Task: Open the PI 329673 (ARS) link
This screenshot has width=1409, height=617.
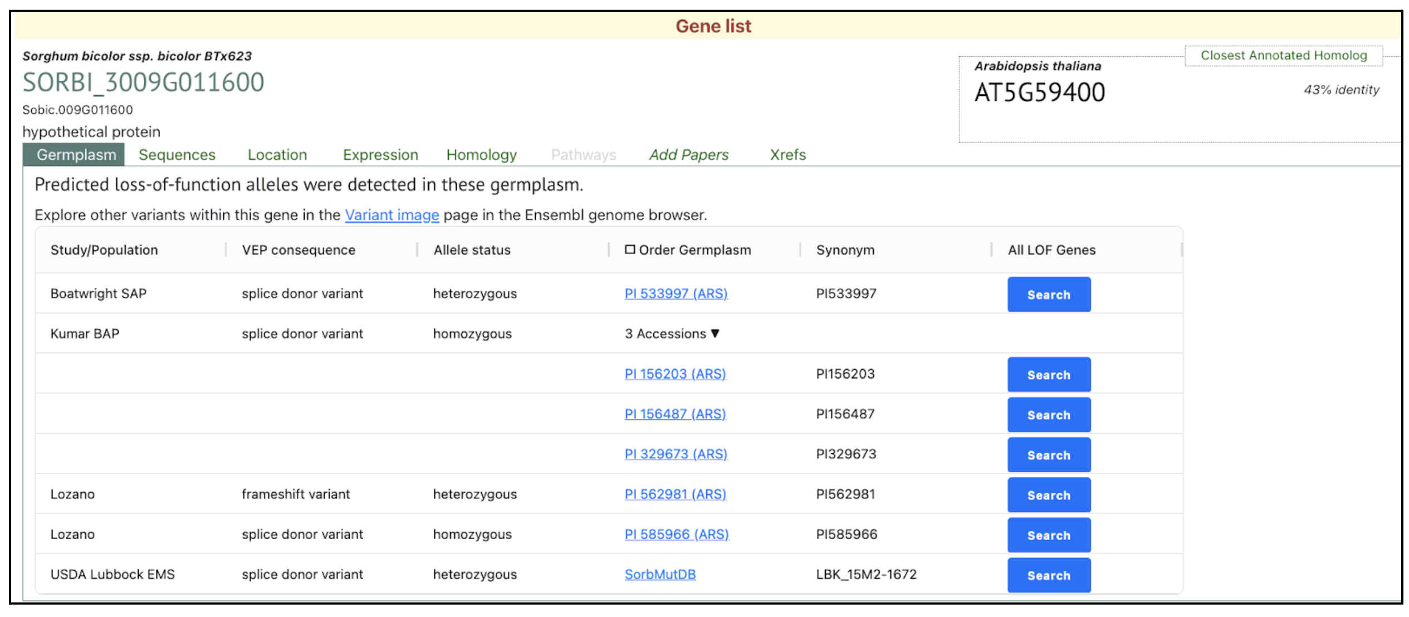Action: 676,454
